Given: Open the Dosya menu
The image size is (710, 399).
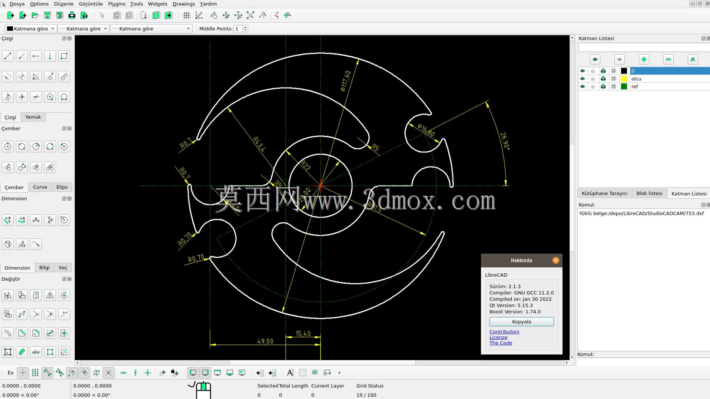Looking at the screenshot, I should coord(17,4).
